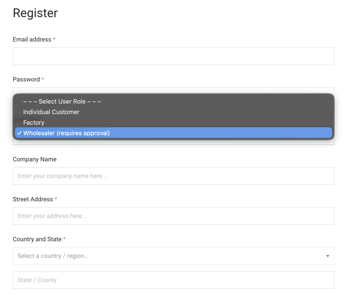Image resolution: width=344 pixels, height=295 pixels.
Task: Select the placeholder Select User Role option
Action: (62, 101)
